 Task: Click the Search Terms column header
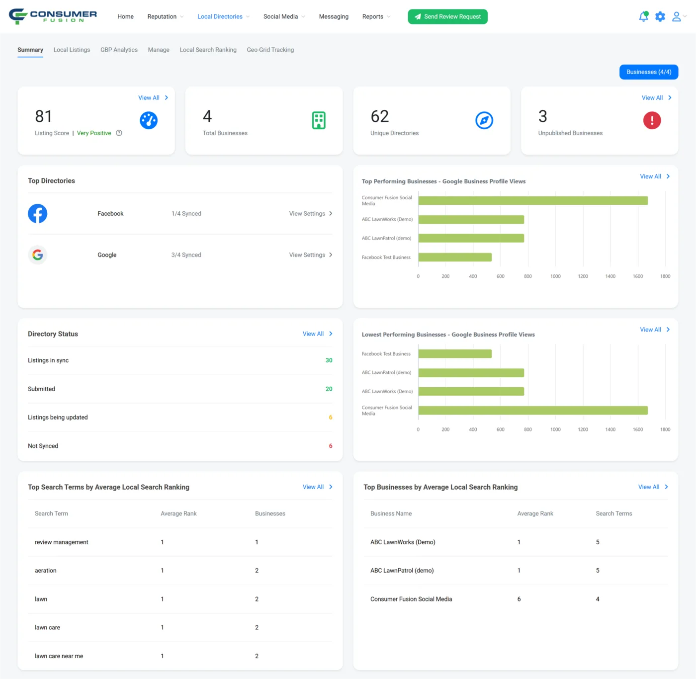tap(614, 514)
